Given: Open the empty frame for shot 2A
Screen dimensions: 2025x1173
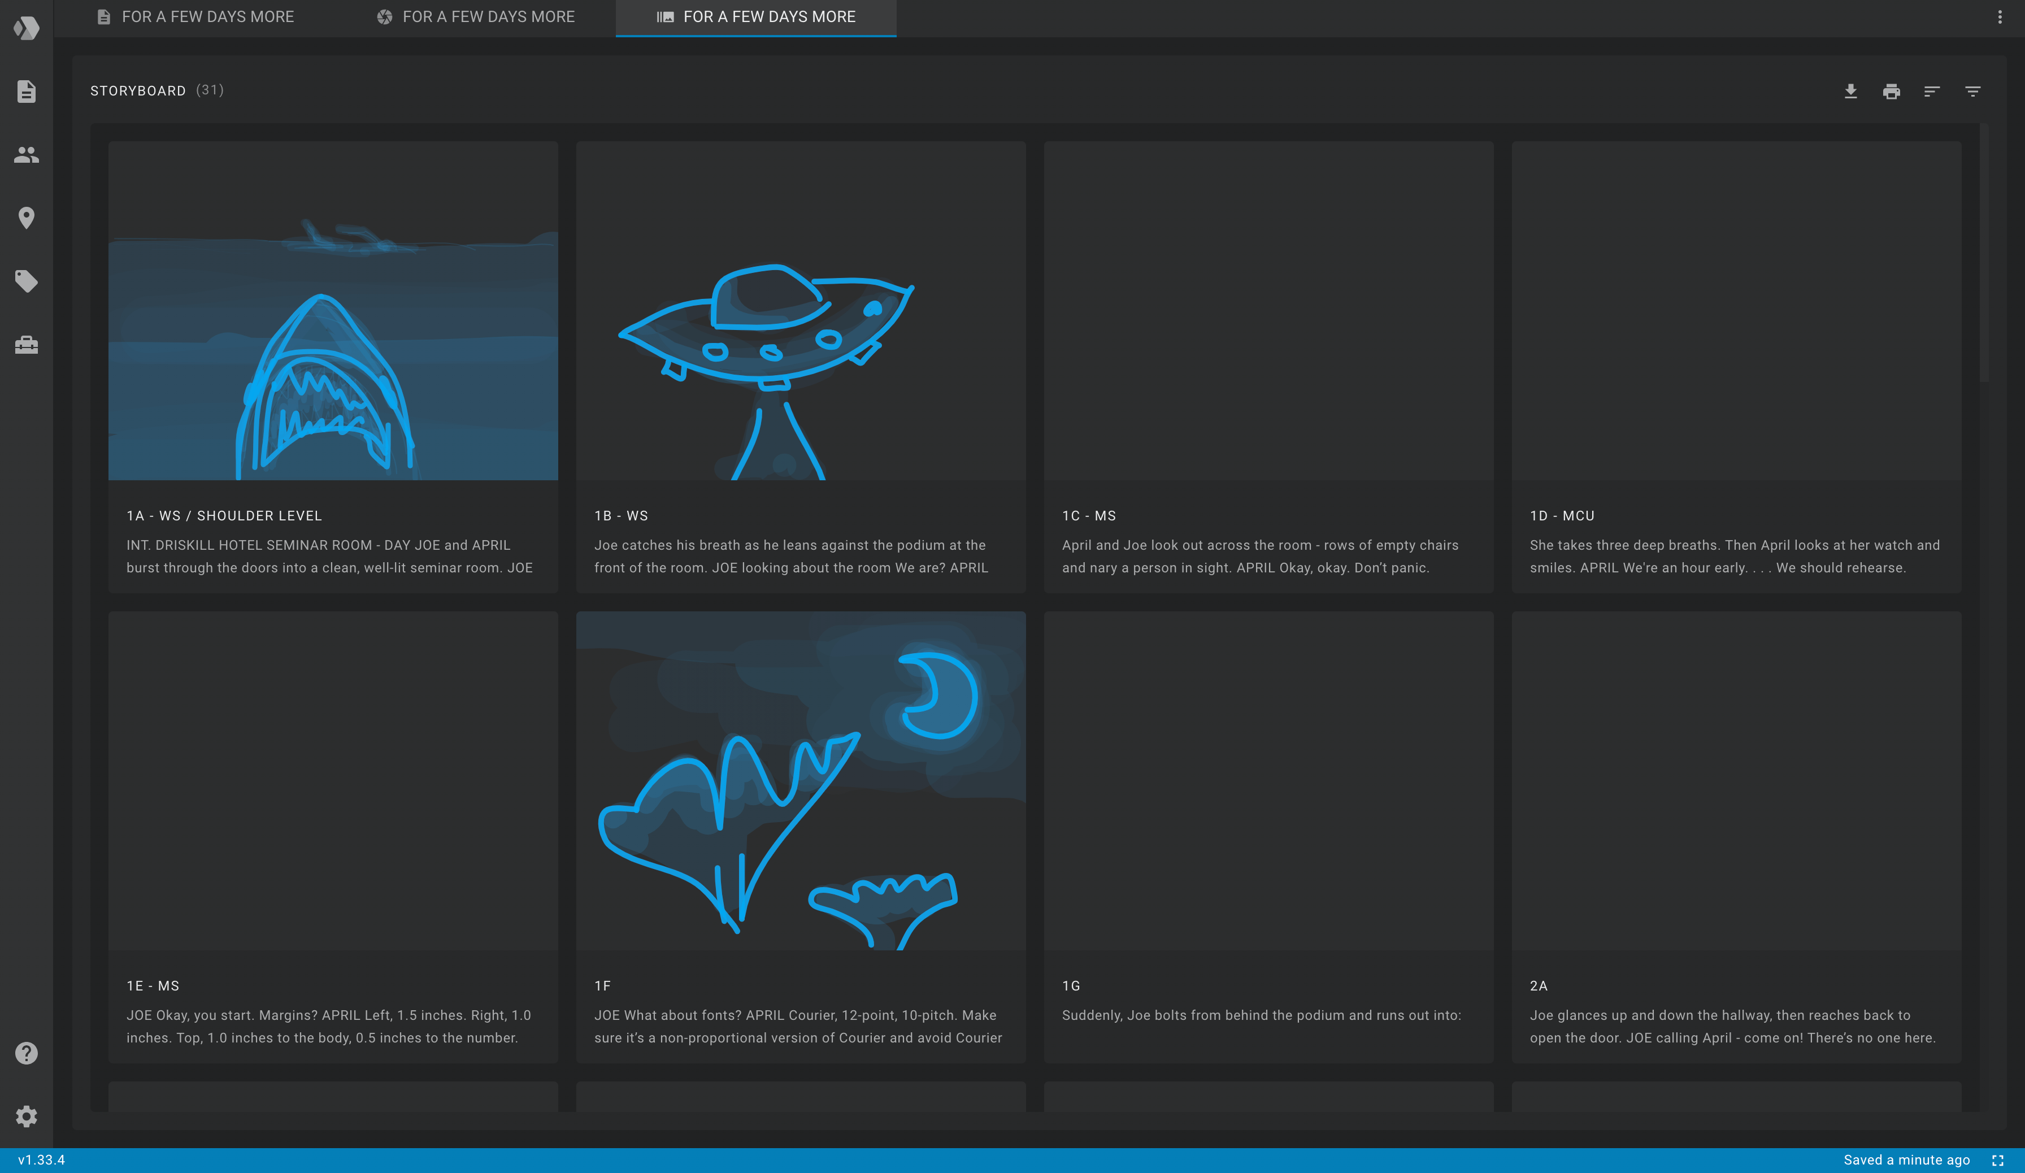Looking at the screenshot, I should tap(1736, 781).
